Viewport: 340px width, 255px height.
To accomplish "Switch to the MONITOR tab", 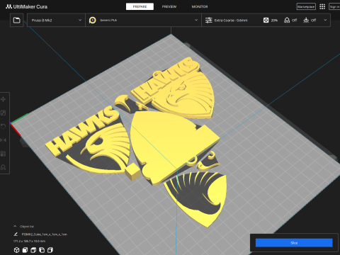I will click(x=200, y=6).
